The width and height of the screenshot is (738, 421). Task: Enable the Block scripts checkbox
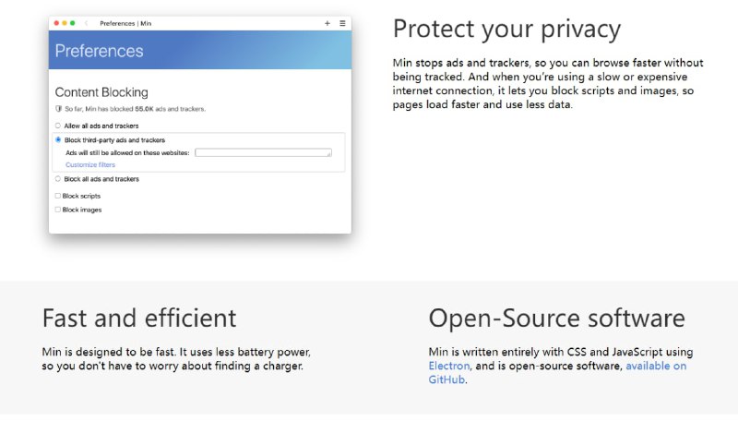(58, 196)
